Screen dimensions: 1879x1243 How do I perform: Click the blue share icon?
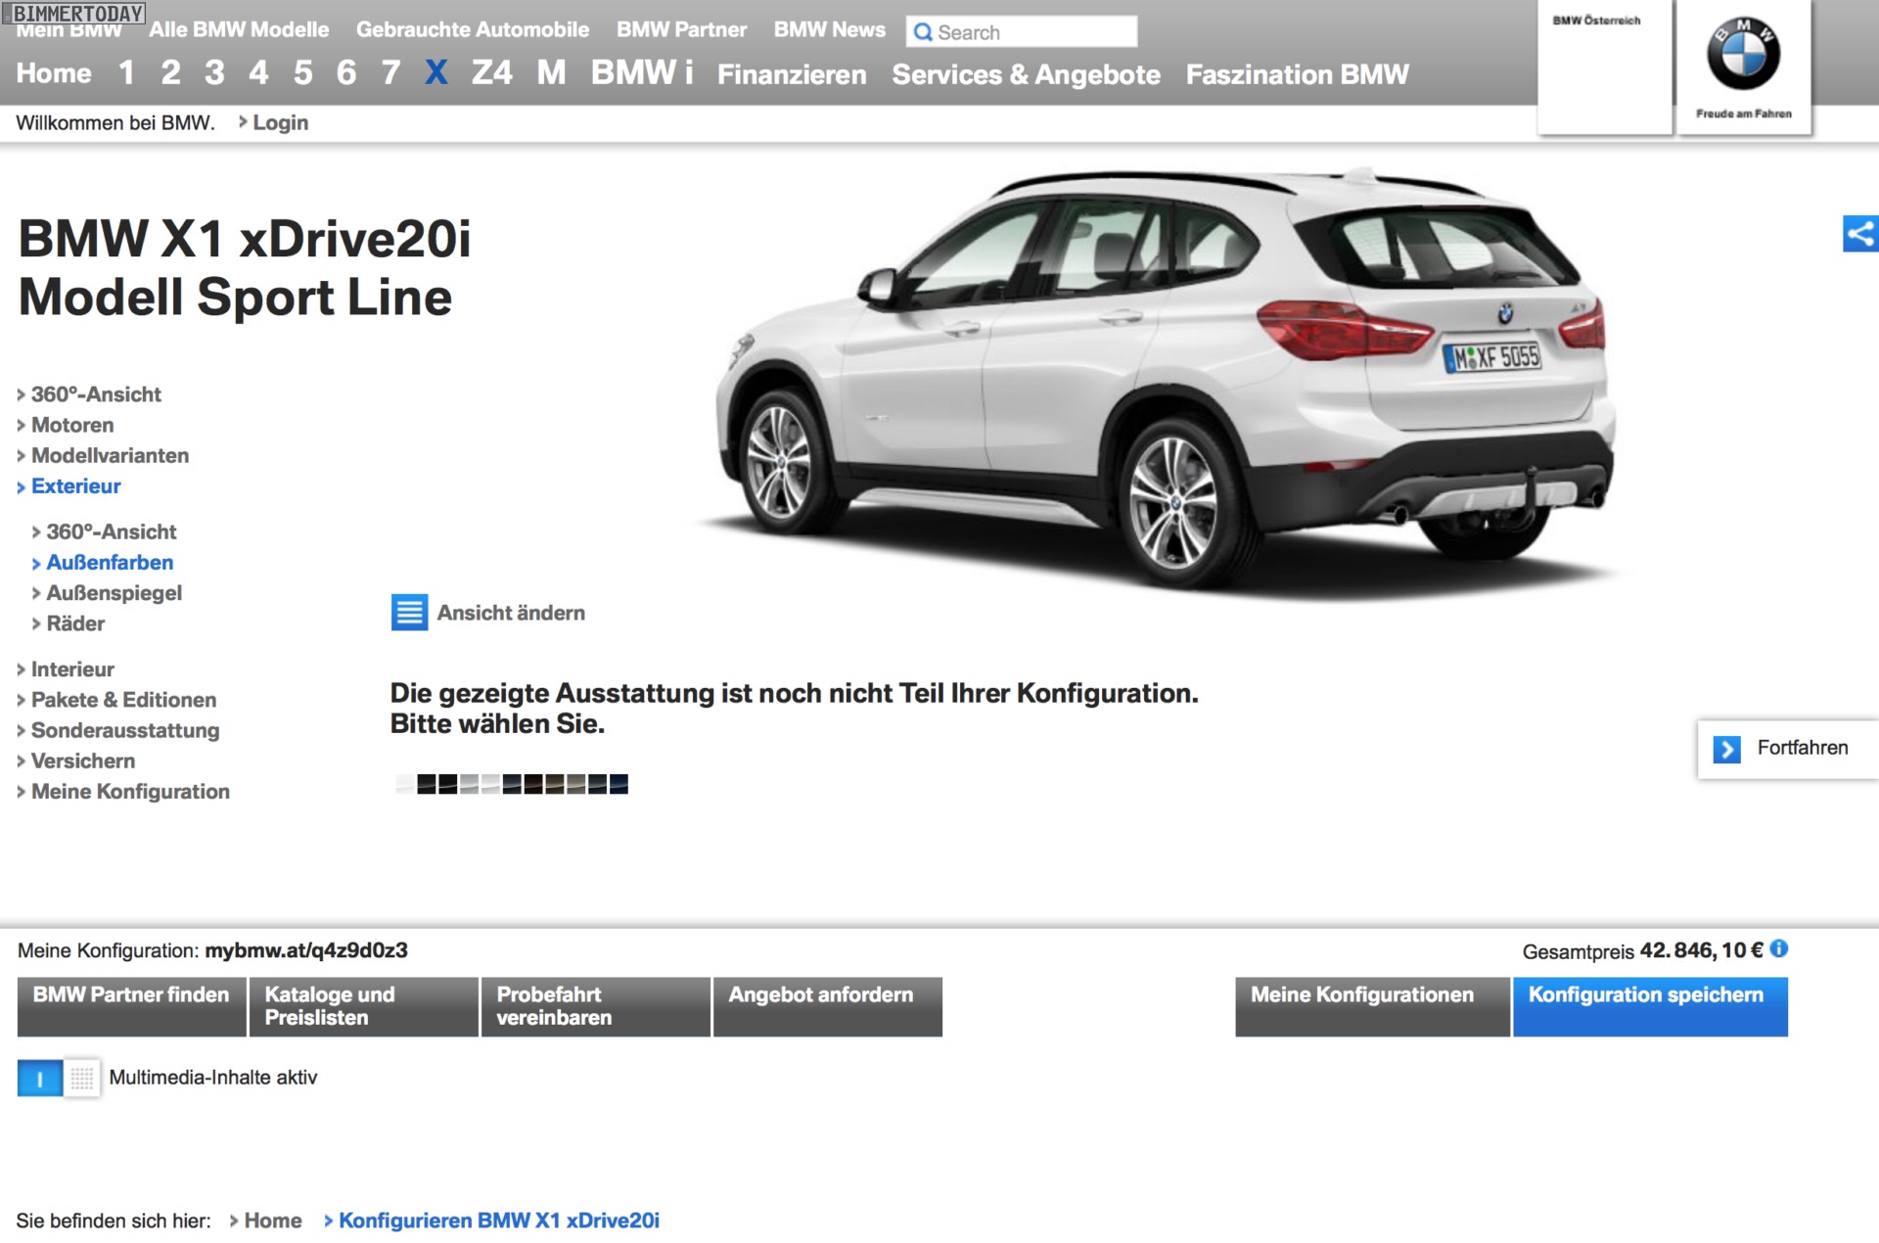[x=1859, y=234]
